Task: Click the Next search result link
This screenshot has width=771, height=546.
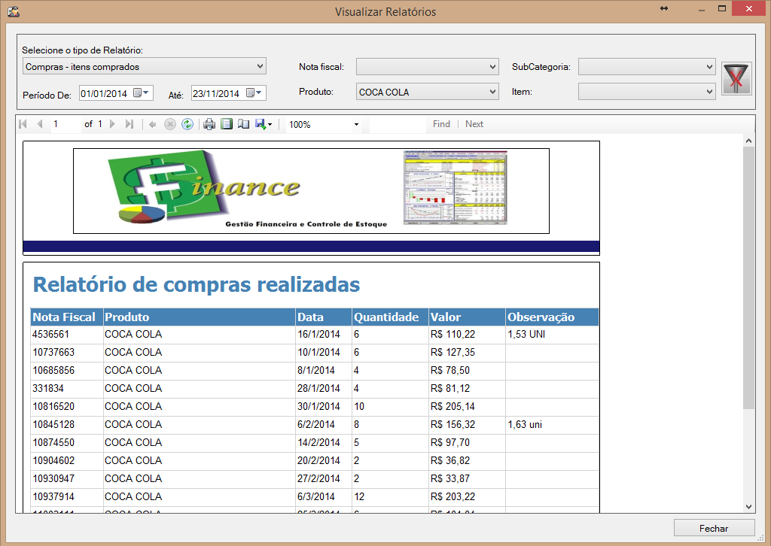Action: (x=474, y=124)
